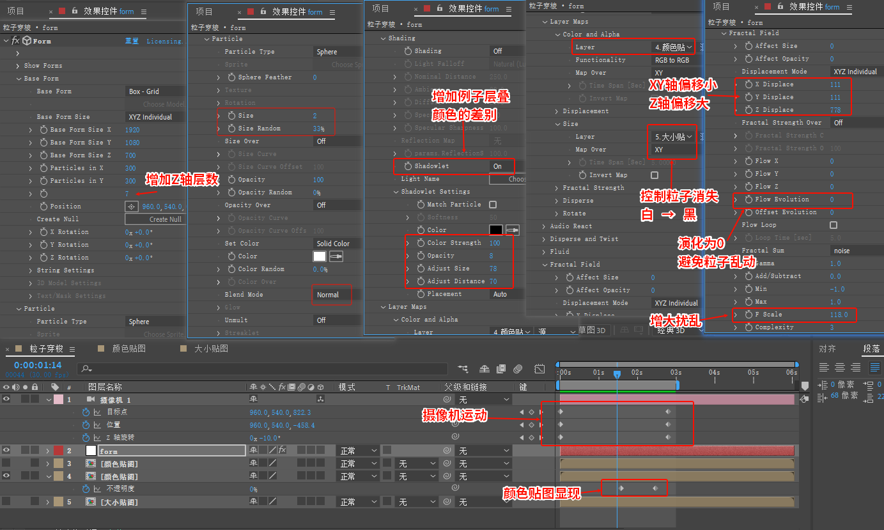
Task: Toggle the stopwatch for camera 位置 property
Action: (x=86, y=425)
